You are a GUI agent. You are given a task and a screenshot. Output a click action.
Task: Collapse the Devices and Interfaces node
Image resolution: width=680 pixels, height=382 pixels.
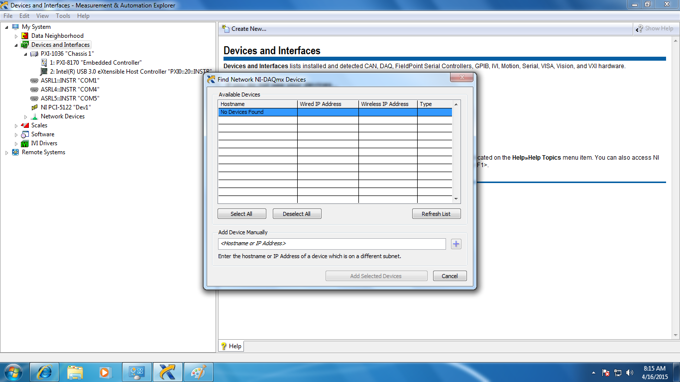(16, 45)
